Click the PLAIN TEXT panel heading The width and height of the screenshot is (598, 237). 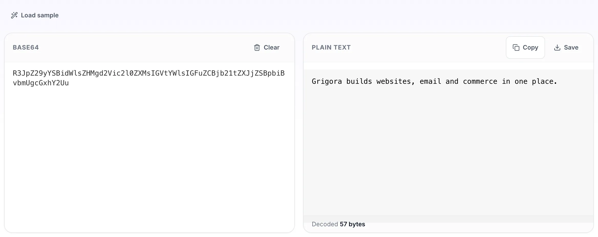(x=331, y=48)
